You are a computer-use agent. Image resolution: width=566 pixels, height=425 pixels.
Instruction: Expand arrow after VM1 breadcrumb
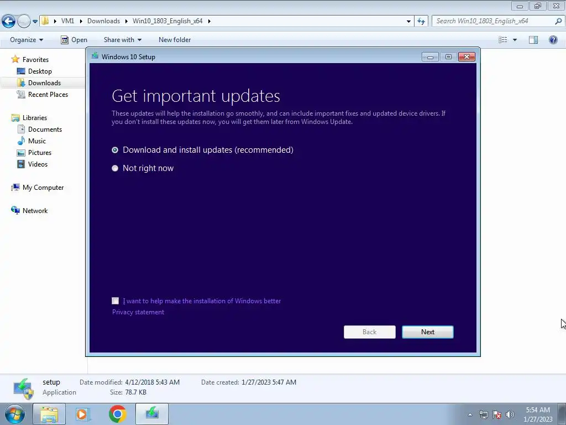81,22
